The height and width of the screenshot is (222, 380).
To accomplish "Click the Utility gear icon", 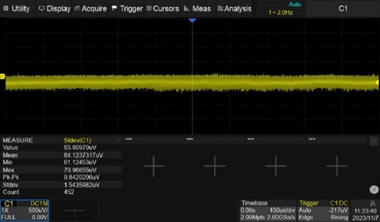I will click(x=5, y=8).
